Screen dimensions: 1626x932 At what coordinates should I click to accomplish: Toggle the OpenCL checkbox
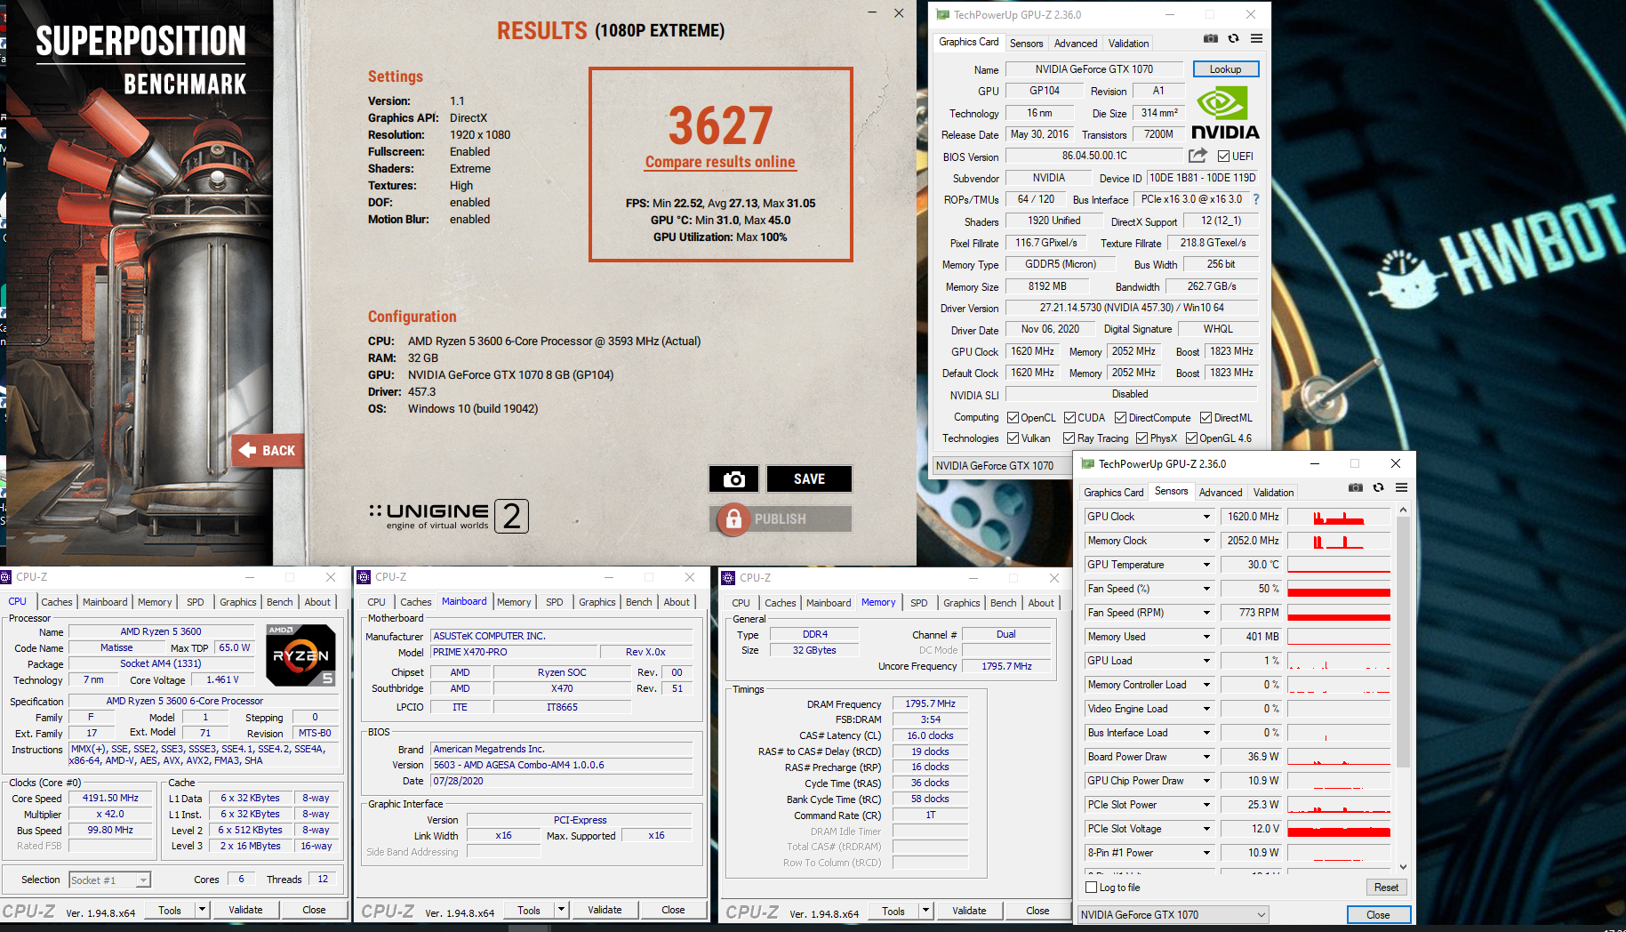(1013, 418)
